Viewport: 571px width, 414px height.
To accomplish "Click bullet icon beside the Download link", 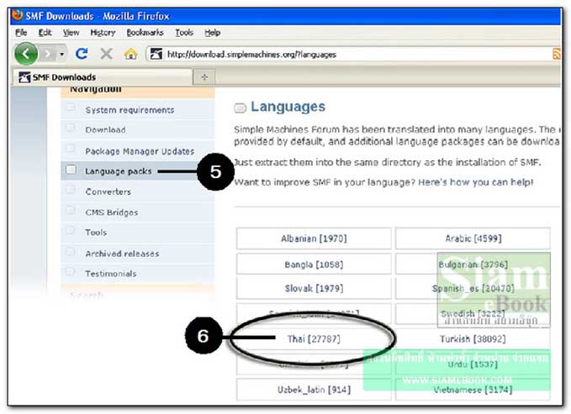I will coord(71,128).
